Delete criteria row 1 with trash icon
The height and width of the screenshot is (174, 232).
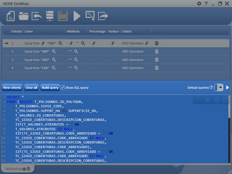pyautogui.click(x=156, y=43)
